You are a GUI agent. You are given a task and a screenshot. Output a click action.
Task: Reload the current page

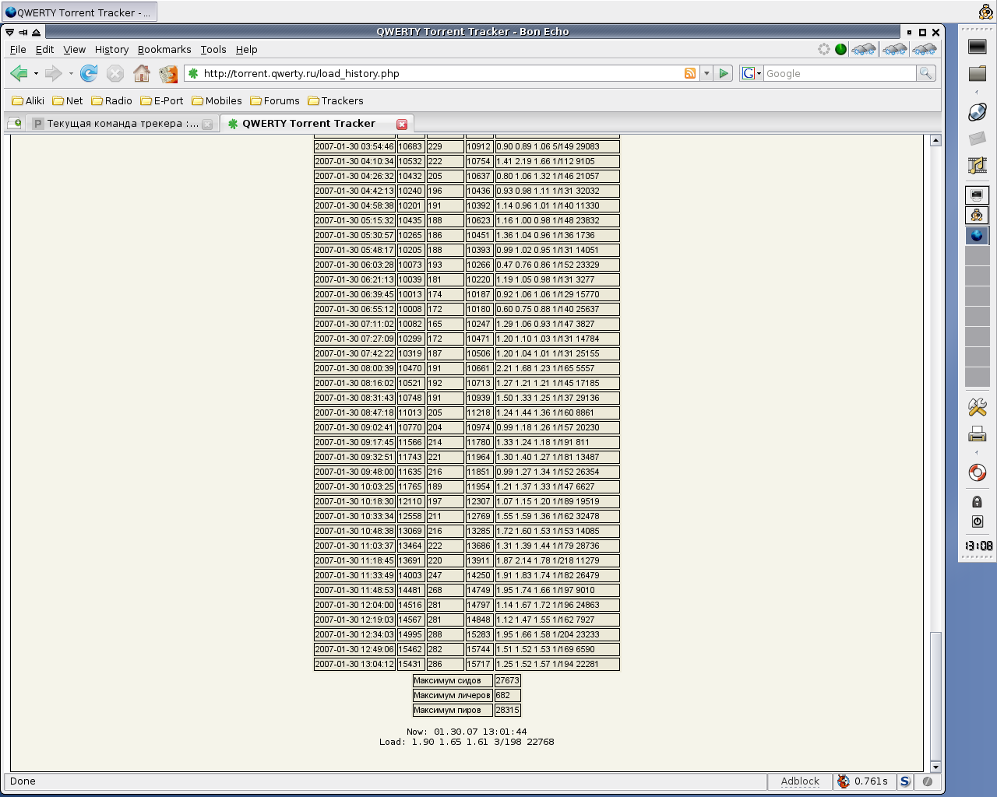89,74
